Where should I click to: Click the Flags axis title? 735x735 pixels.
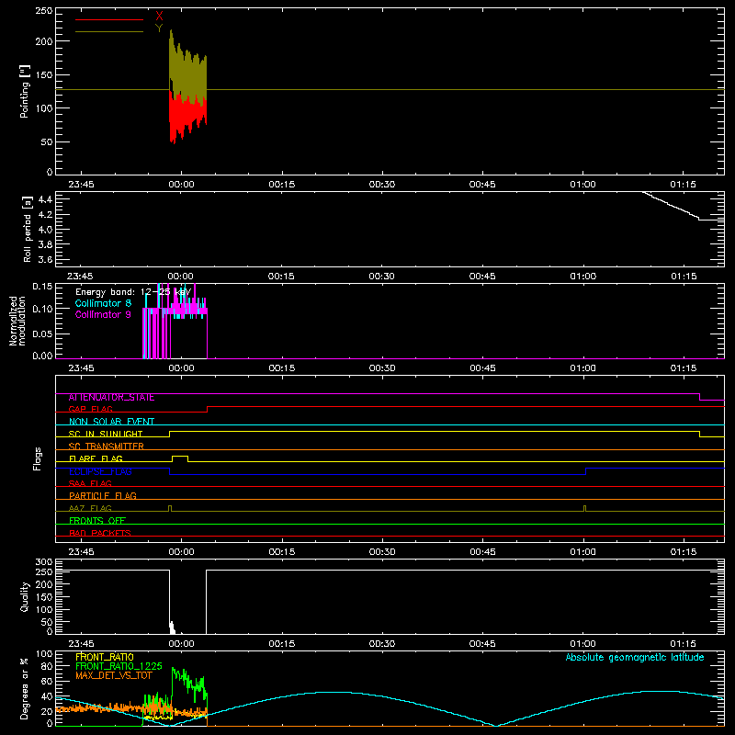click(38, 458)
